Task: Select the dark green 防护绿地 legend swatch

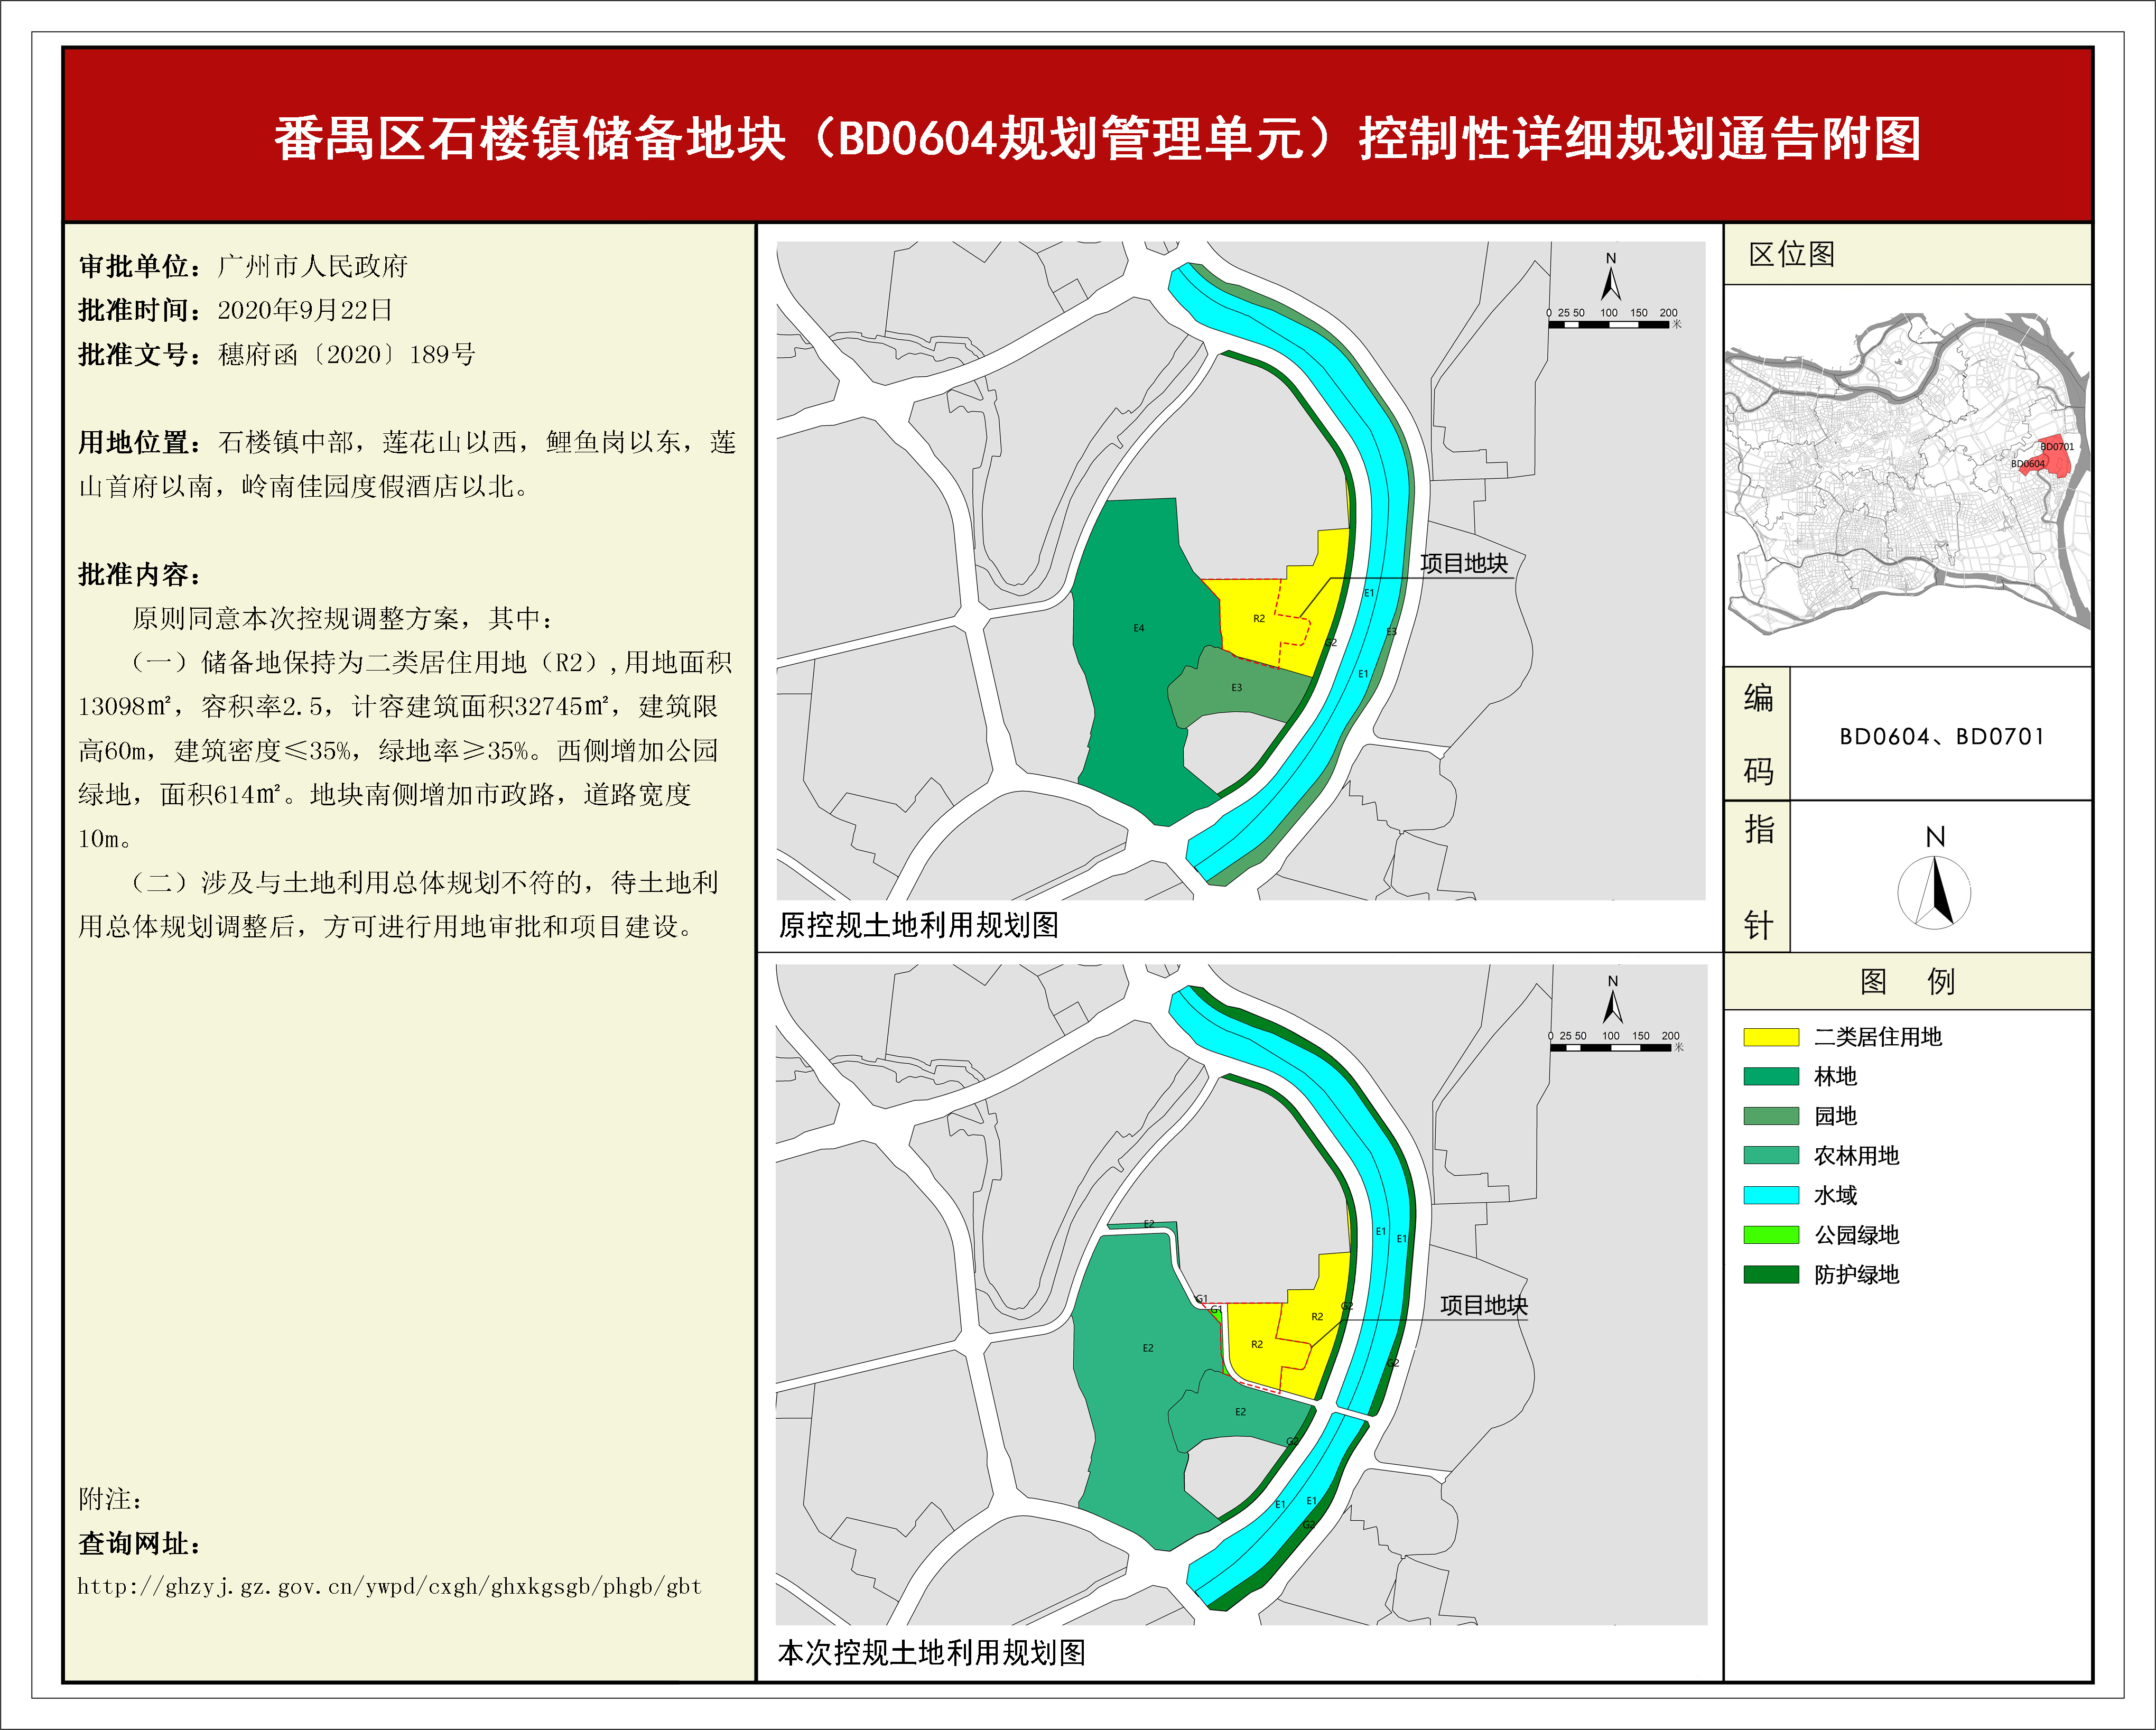Action: (x=1771, y=1274)
